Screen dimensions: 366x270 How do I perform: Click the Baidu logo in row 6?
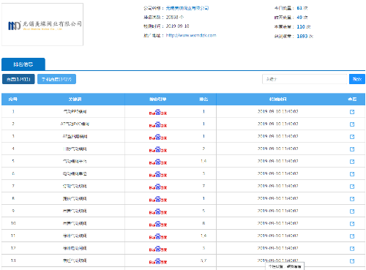(158, 174)
